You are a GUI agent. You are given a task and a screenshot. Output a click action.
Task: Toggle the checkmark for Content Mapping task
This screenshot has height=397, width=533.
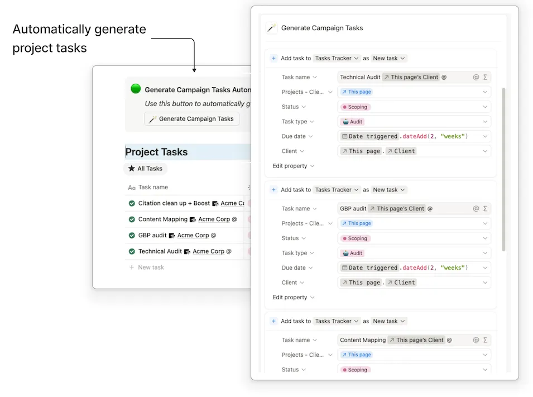click(x=132, y=219)
